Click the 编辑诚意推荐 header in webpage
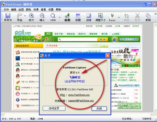 29,46
